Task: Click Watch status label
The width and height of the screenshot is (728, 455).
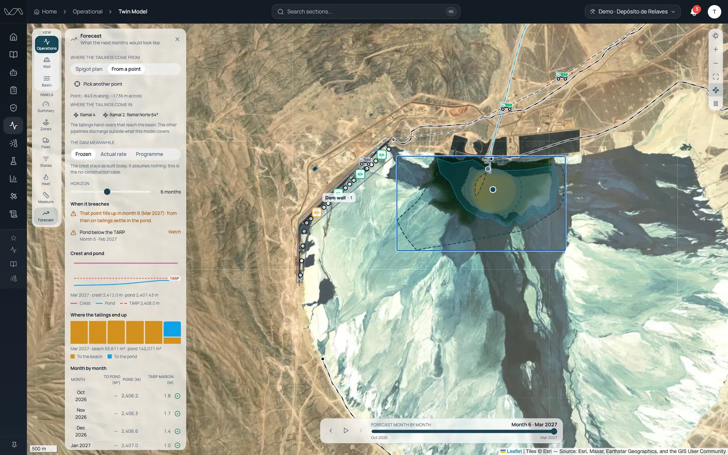Action: coord(174,232)
